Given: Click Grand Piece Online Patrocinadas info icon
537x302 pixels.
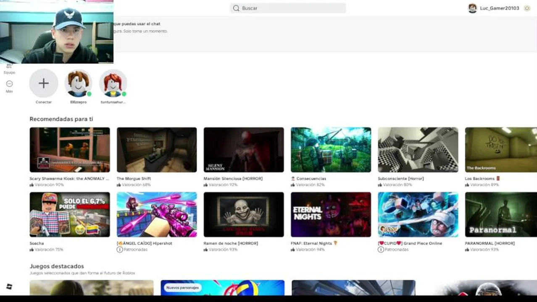Looking at the screenshot, I should 381,250.
